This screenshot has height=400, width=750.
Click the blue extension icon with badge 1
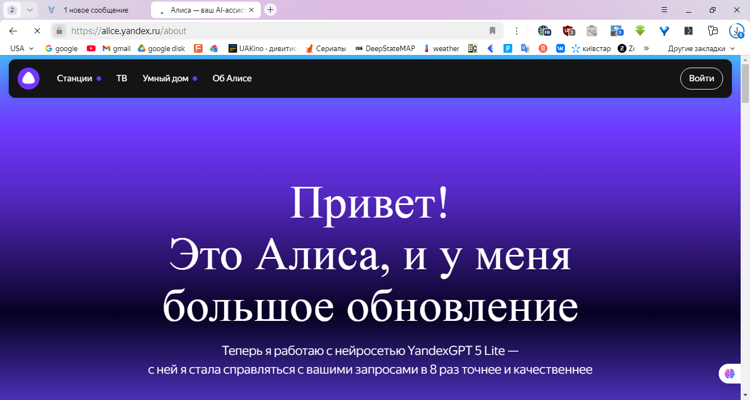click(x=616, y=31)
